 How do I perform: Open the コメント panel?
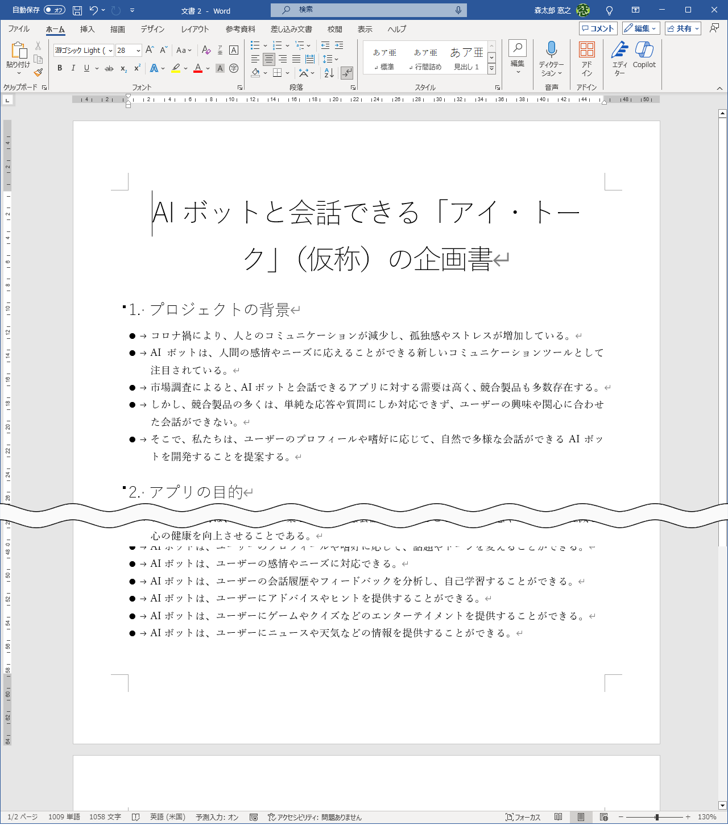pyautogui.click(x=598, y=28)
